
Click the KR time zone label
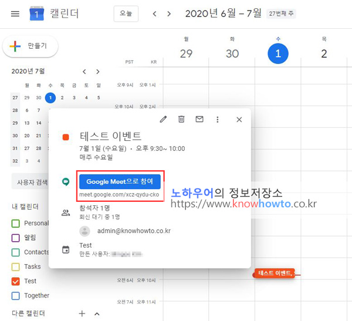pyautogui.click(x=154, y=62)
